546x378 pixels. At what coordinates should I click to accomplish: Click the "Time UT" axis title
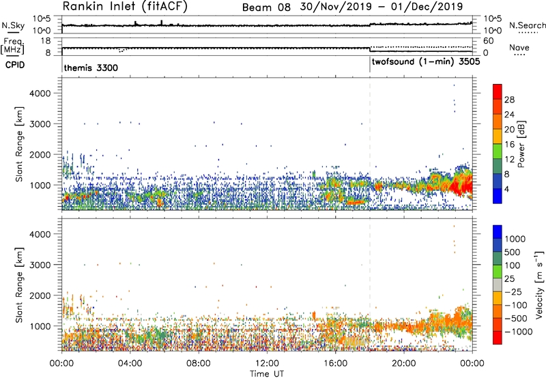[267, 374]
